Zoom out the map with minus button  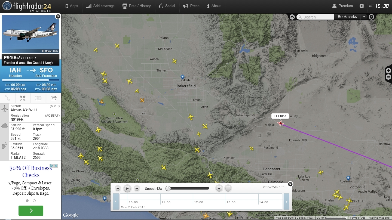pyautogui.click(x=388, y=77)
